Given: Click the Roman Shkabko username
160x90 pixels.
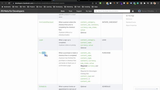Looking at the screenshot, I should (148, 11).
